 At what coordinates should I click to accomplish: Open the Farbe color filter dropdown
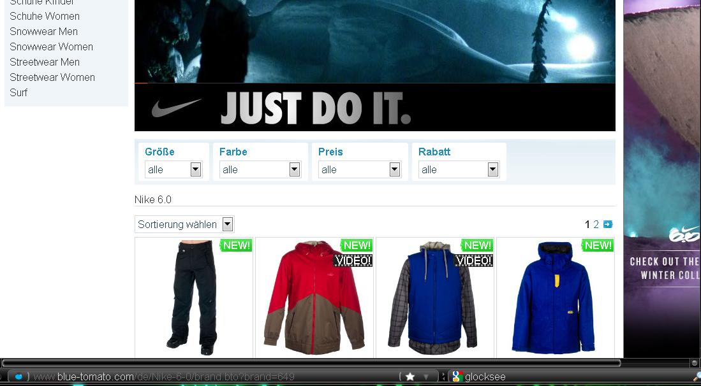point(260,169)
